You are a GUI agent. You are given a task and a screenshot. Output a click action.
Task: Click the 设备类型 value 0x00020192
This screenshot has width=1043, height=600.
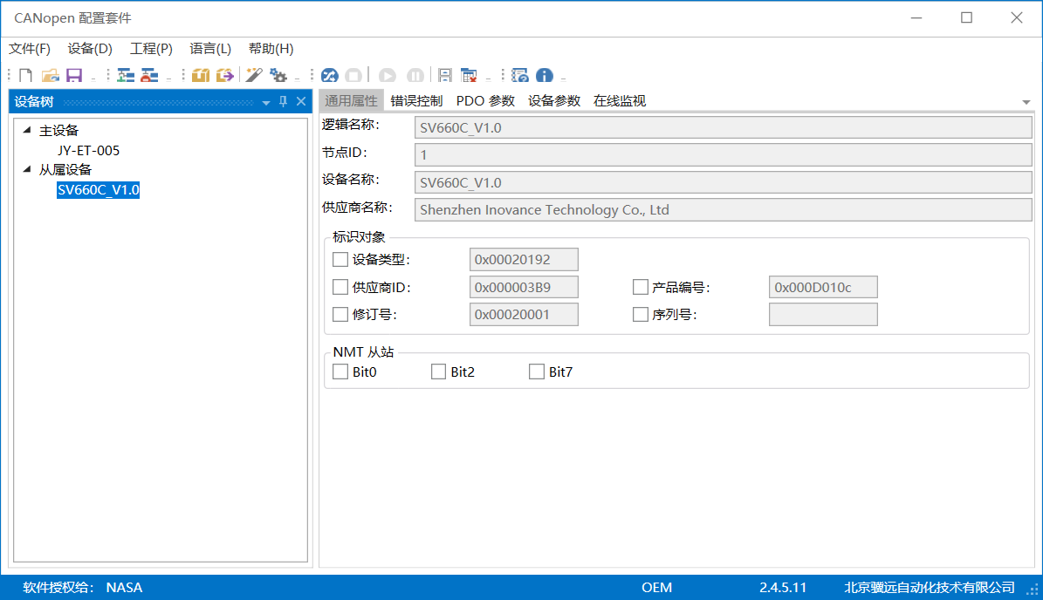[x=524, y=259]
